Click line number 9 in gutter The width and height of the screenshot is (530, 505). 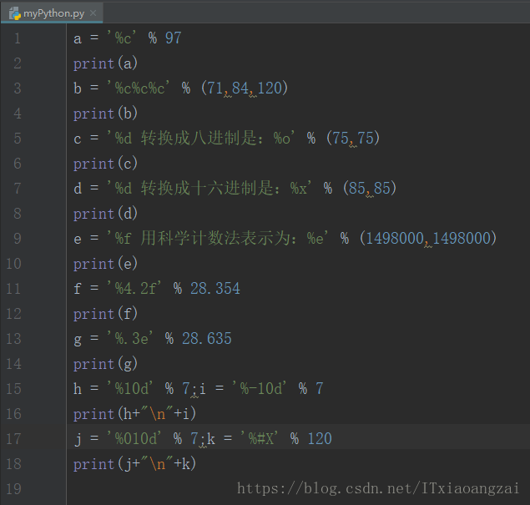click(x=18, y=238)
